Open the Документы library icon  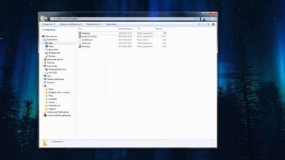[x=46, y=49]
